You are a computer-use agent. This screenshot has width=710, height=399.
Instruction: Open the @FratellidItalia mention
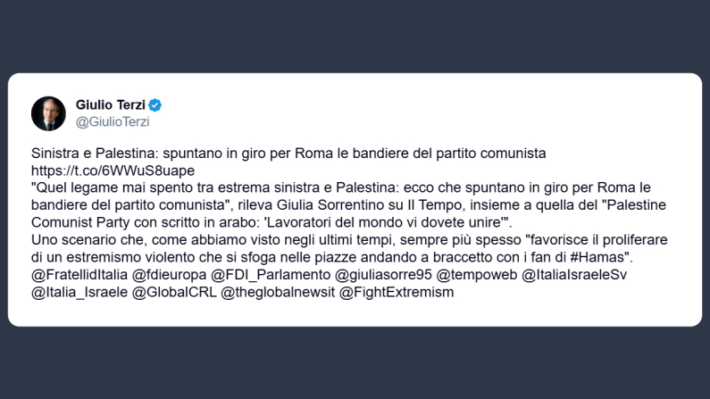coord(79,275)
